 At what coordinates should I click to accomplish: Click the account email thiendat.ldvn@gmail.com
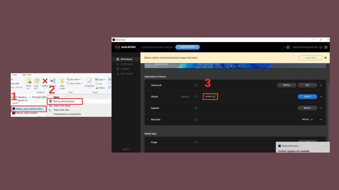(305, 47)
